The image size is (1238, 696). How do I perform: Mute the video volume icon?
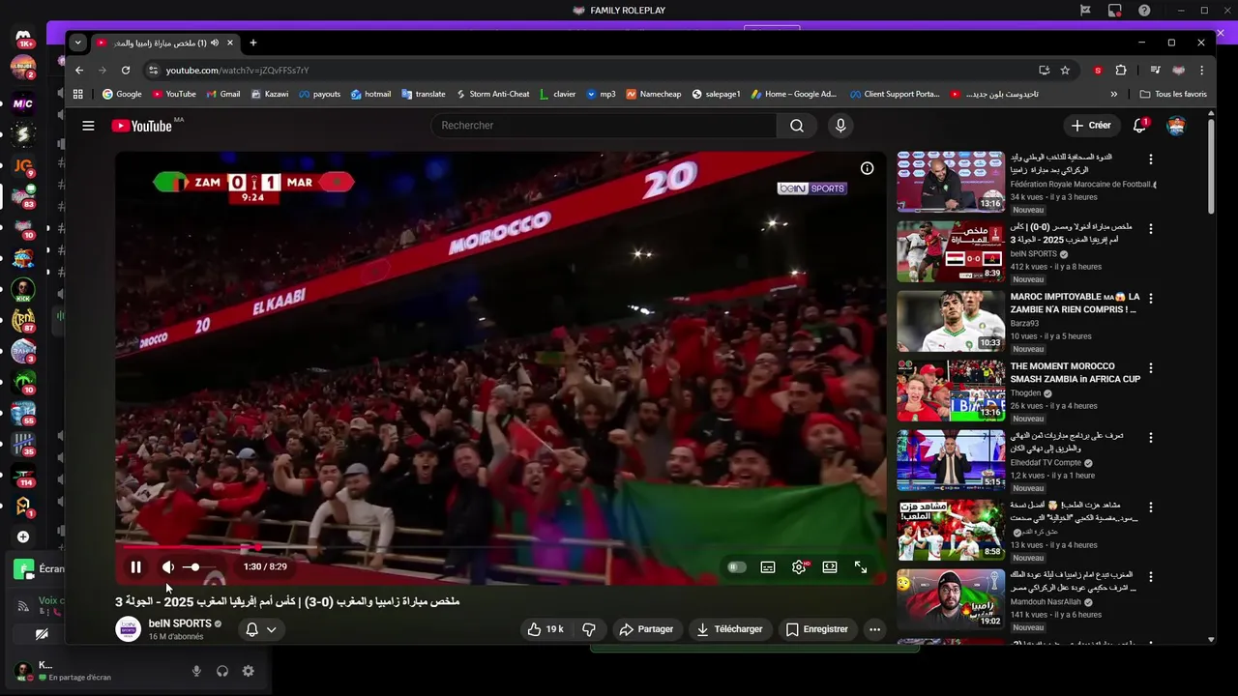[168, 567]
